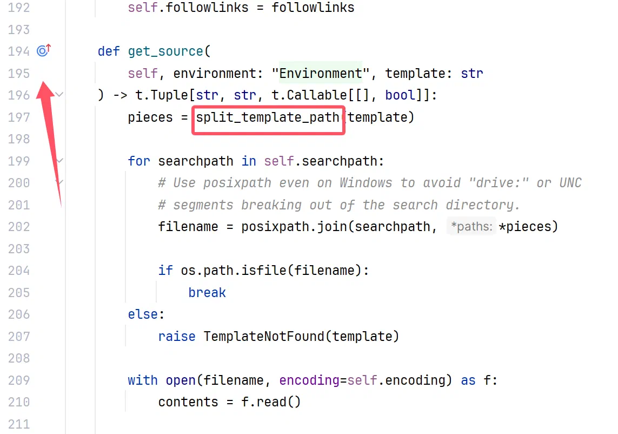Click the open function call on line 209
Image resolution: width=618 pixels, height=434 pixels.
click(x=181, y=380)
